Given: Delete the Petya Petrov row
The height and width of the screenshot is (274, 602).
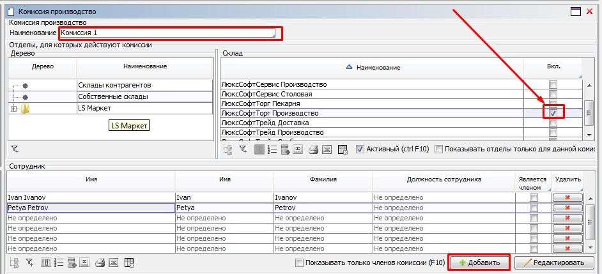Looking at the screenshot, I should pos(567,208).
